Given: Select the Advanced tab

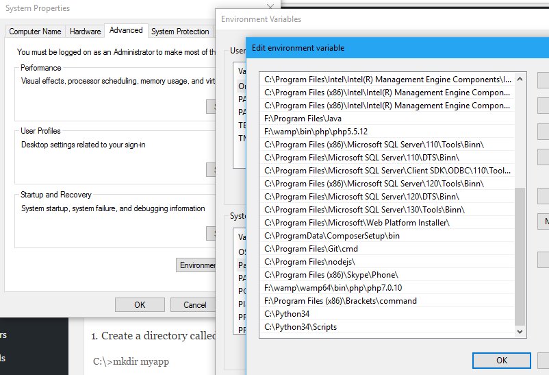Looking at the screenshot, I should (x=126, y=30).
